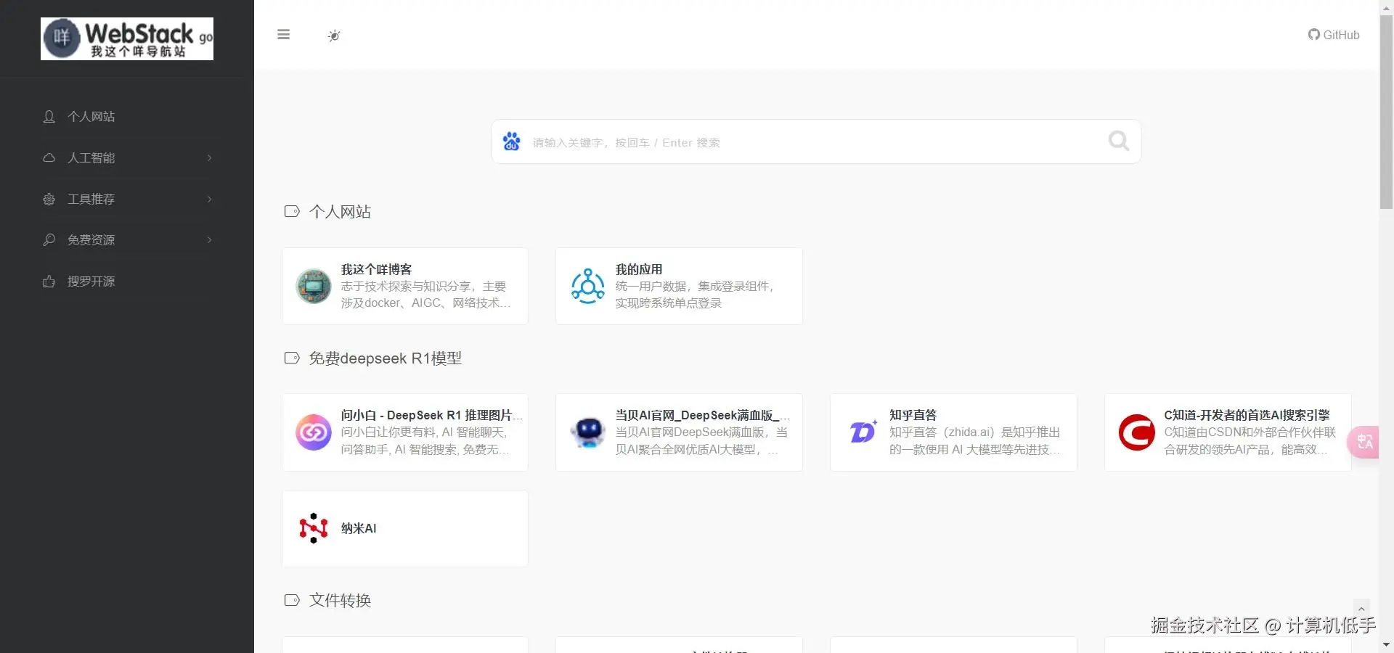Open the 知乎直答 card title

(913, 415)
